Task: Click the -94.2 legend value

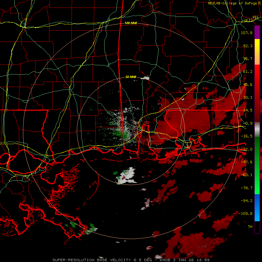Action: tap(247, 201)
